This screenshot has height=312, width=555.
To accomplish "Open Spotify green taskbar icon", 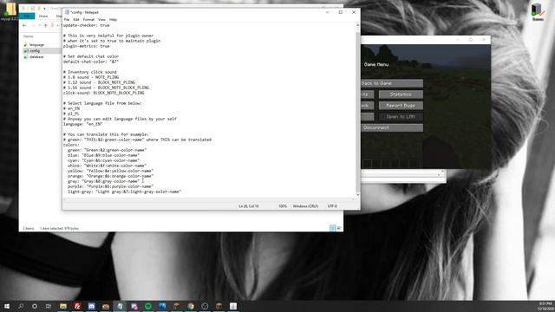I will 148,306.
